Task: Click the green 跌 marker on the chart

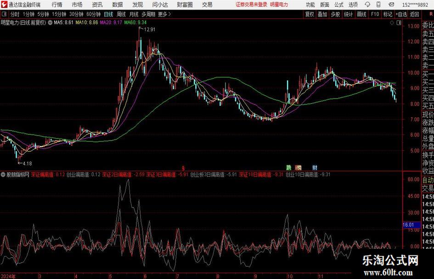Action: (x=289, y=167)
